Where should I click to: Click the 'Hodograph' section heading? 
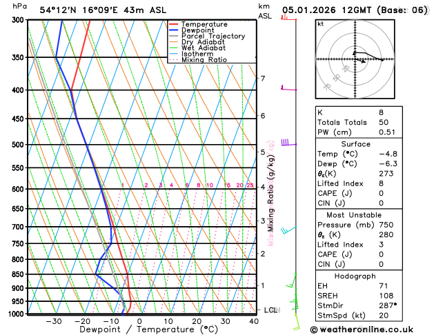tap(355, 276)
